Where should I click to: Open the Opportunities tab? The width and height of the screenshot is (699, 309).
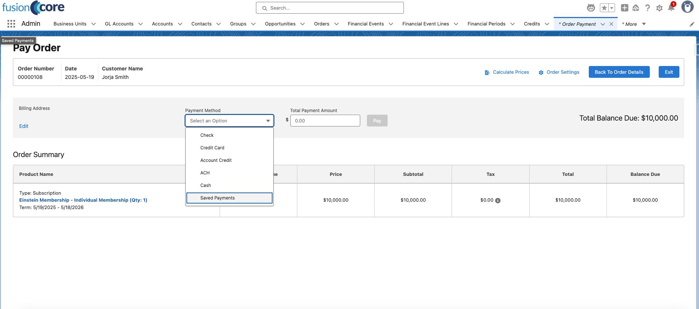click(x=280, y=24)
